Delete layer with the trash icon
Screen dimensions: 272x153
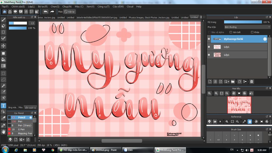coord(252,82)
